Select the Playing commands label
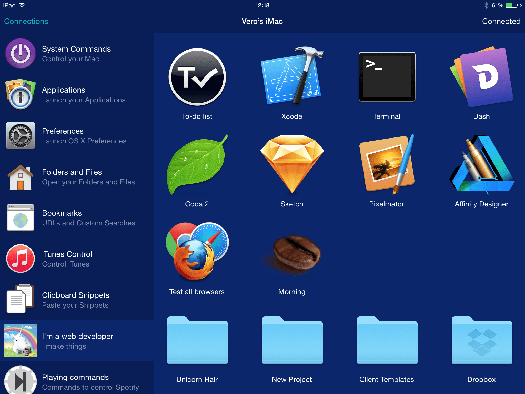The width and height of the screenshot is (525, 394). [x=75, y=377]
